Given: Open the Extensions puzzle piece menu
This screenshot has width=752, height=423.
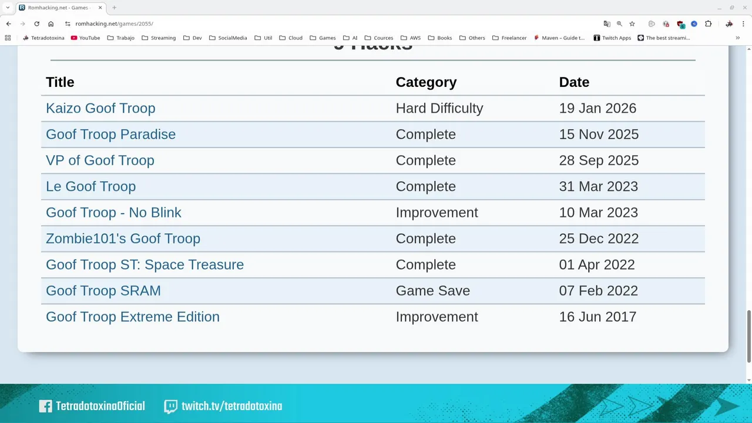Looking at the screenshot, I should [708, 23].
